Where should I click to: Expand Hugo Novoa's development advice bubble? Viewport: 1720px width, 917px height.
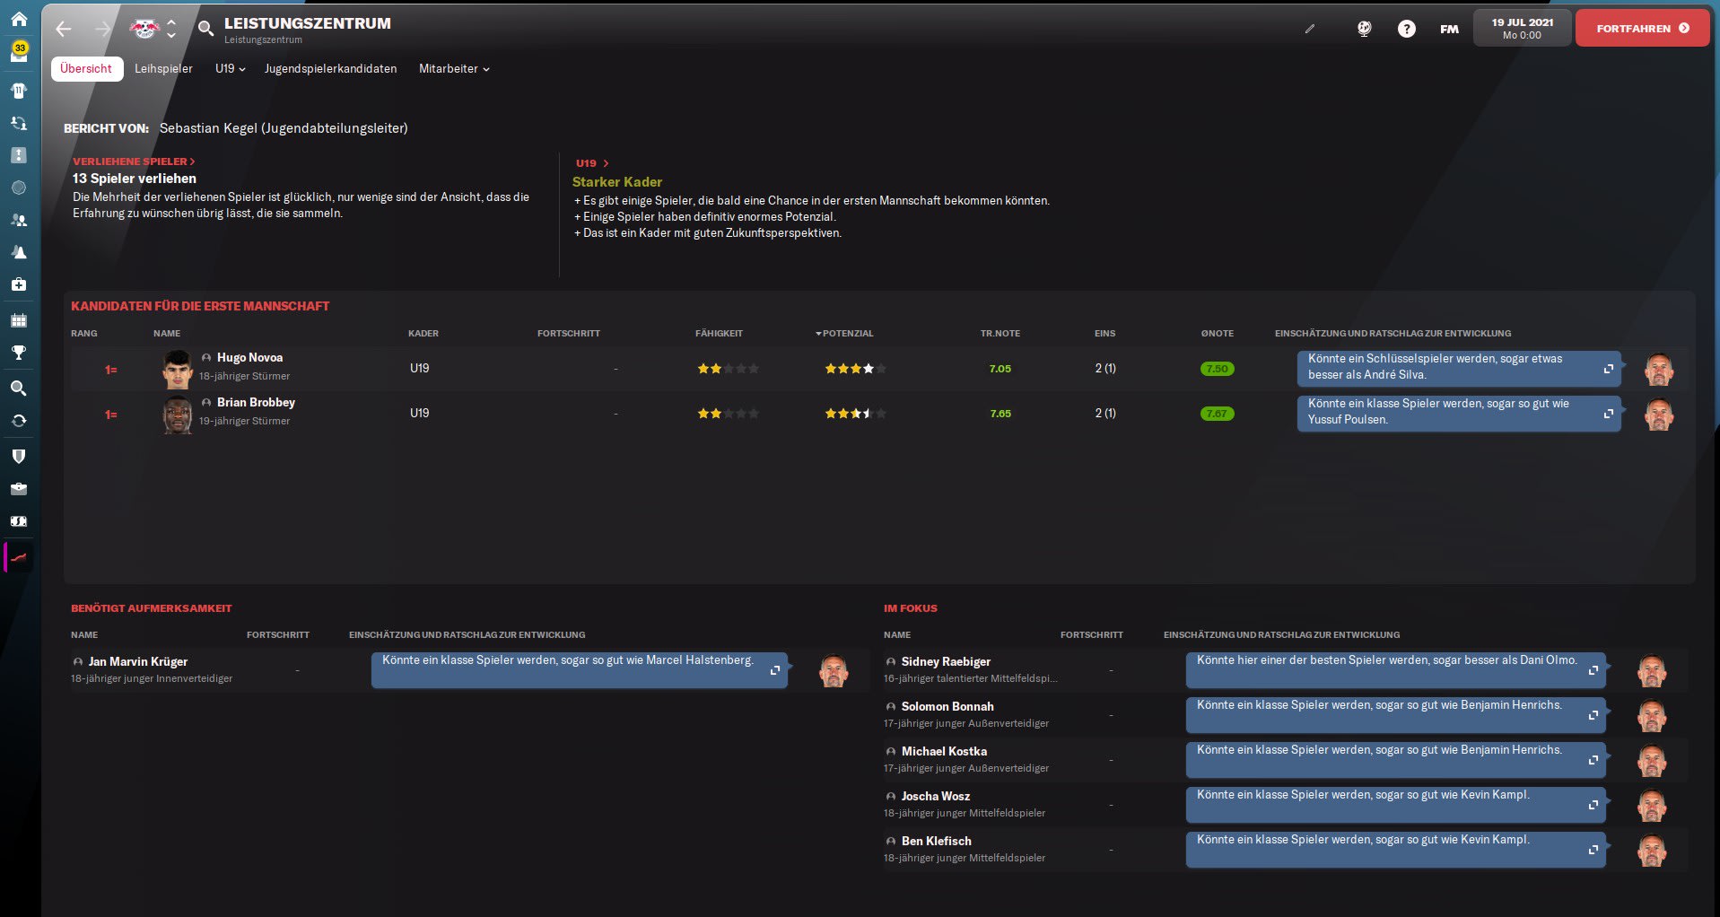click(1608, 369)
